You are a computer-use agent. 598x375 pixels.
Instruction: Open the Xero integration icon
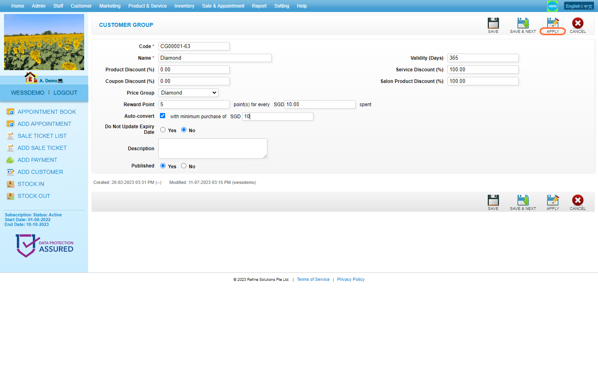point(552,6)
